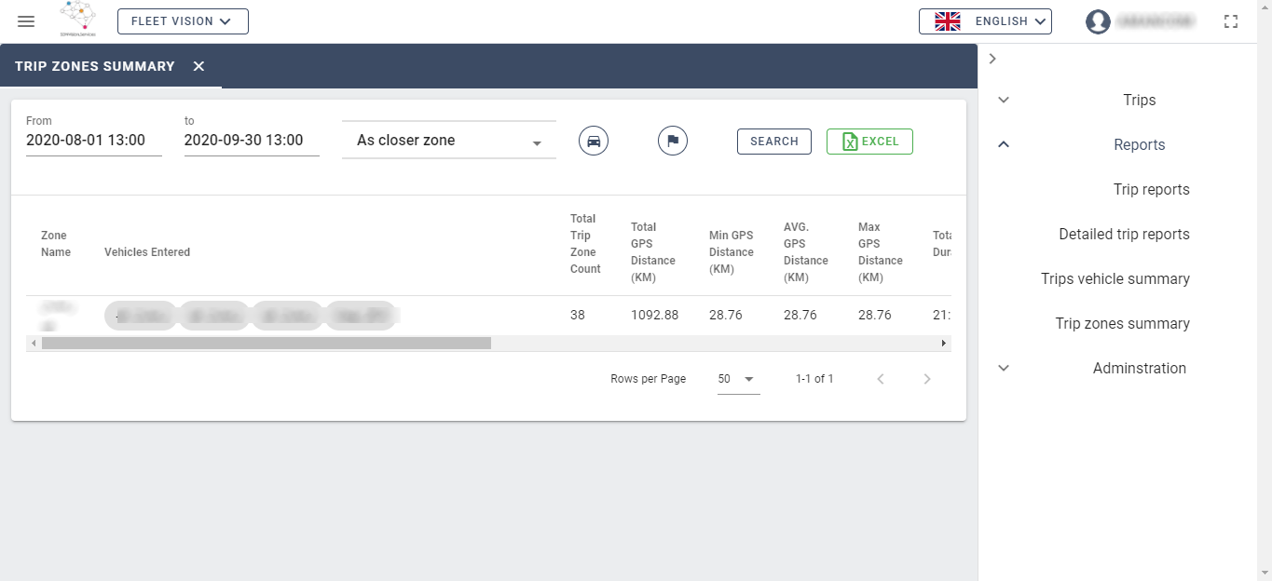The width and height of the screenshot is (1272, 581).
Task: Open Trip zones summary menu item
Action: click(1123, 324)
